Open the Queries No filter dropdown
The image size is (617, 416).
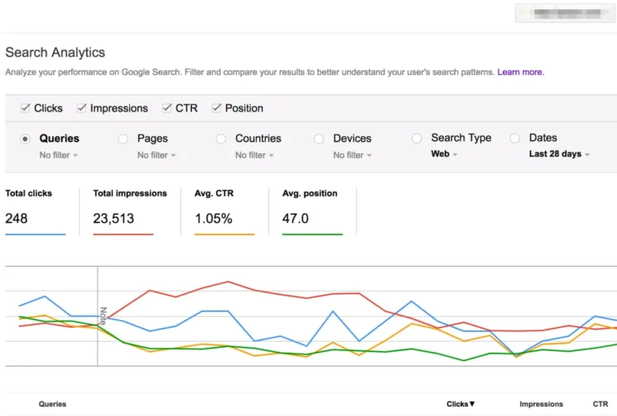58,155
